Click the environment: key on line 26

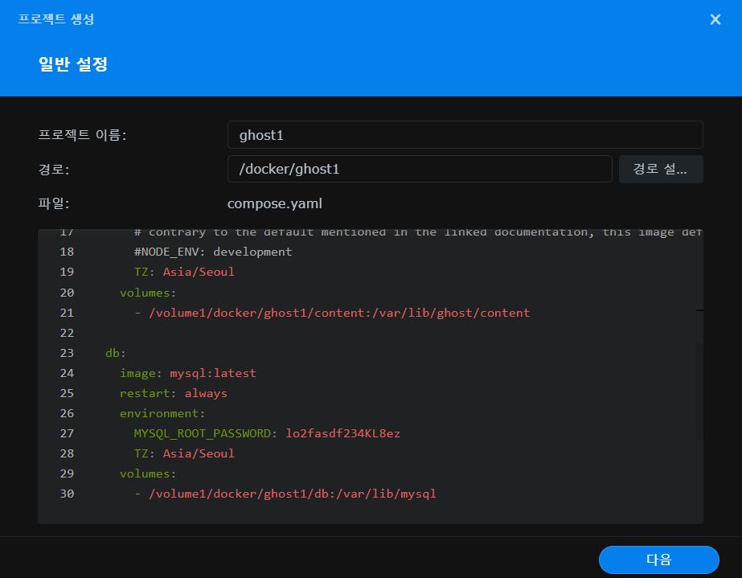(x=162, y=413)
